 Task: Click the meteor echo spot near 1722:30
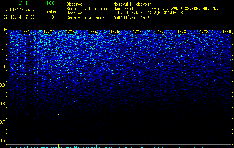(58, 115)
